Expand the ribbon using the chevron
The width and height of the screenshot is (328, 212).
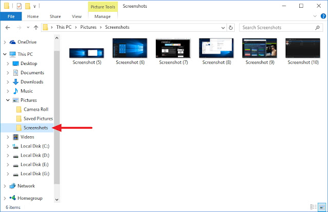click(x=315, y=16)
